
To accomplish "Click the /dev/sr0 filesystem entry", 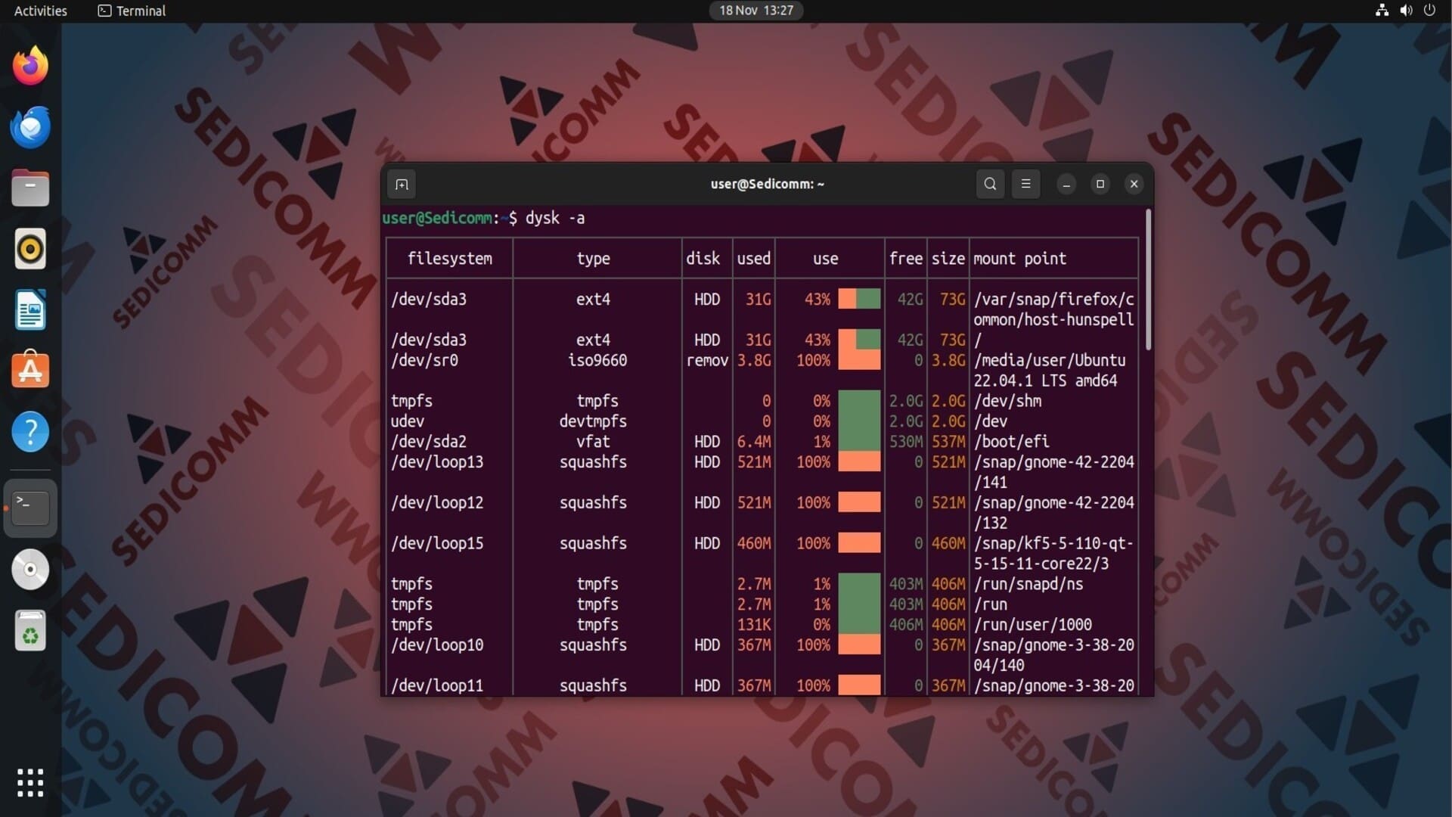I will [x=424, y=361].
